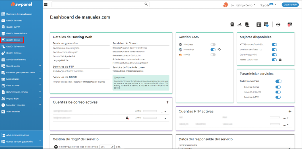Click the Video tutoriales camera icon
The width and height of the screenshot is (302, 149).
click(x=3, y=112)
